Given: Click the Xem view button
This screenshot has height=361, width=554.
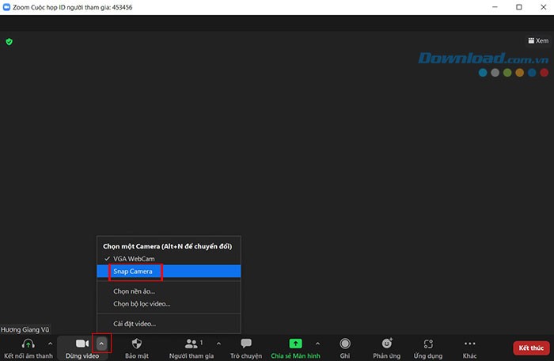Looking at the screenshot, I should coord(537,40).
